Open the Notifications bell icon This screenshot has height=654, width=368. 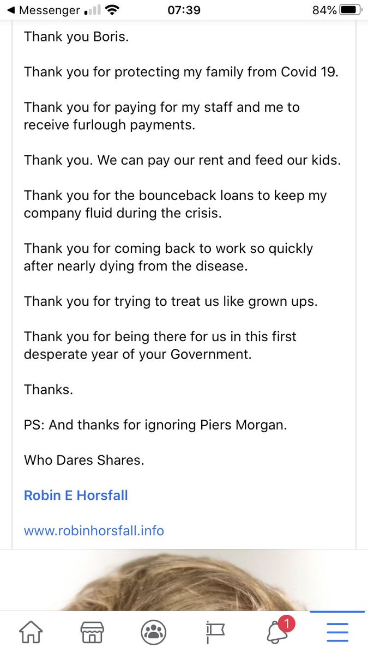(x=277, y=633)
